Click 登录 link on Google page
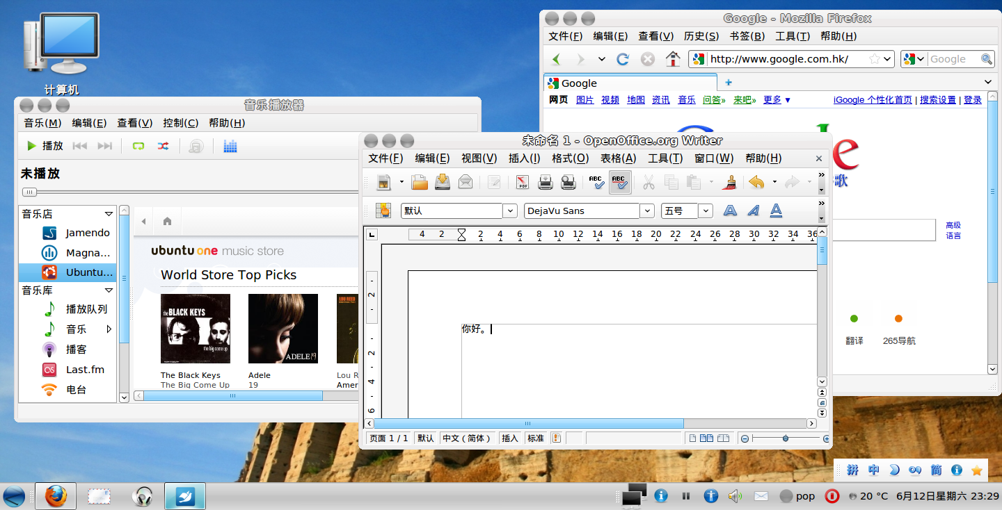 point(973,100)
